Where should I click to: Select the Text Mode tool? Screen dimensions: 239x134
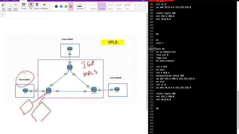[x=4, y=7]
